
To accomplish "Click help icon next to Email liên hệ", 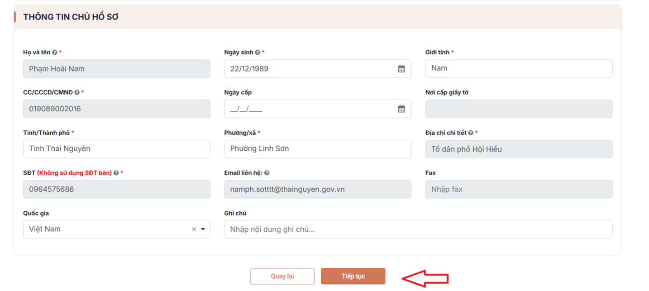I will click(267, 173).
